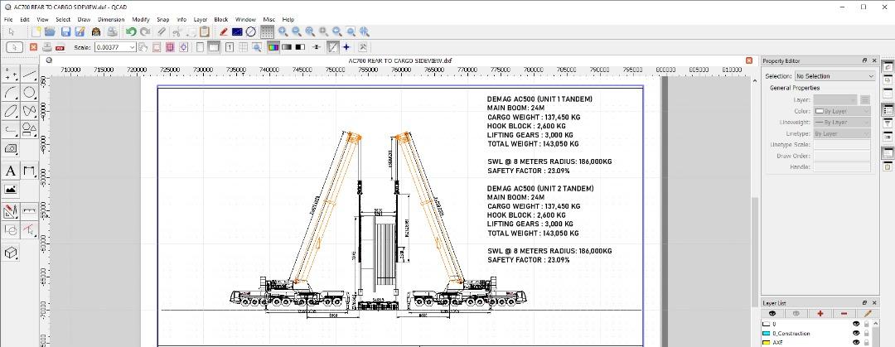Select the Line drawing tool
The height and width of the screenshot is (347, 895).
(x=29, y=75)
